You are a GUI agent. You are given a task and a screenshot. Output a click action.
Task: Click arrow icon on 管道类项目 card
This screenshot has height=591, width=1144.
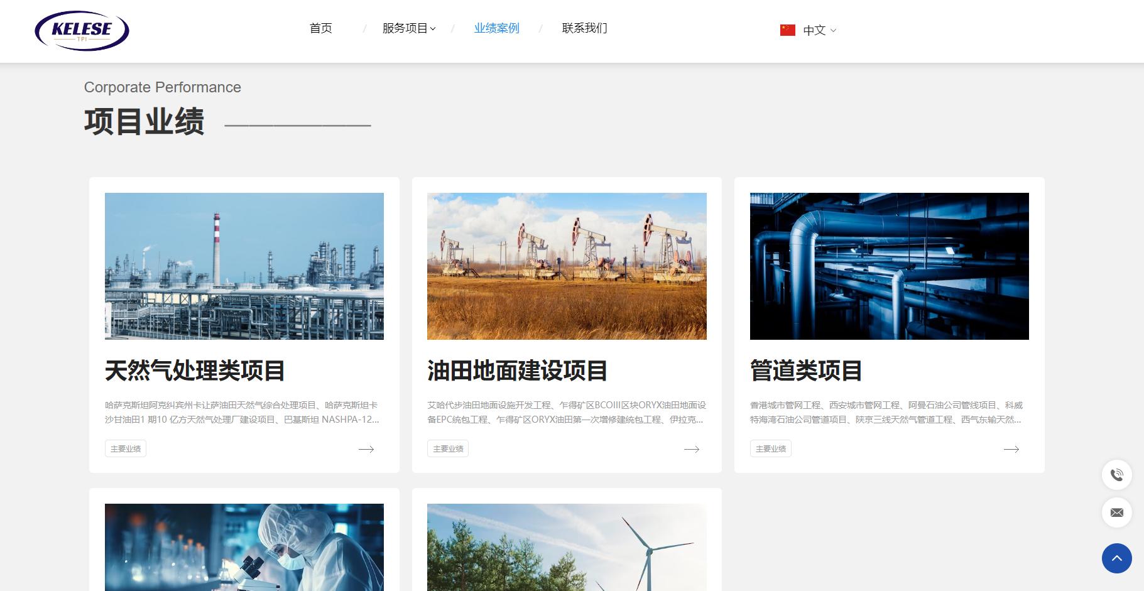[1011, 449]
